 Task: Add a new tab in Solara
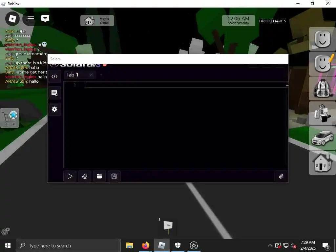[101, 75]
